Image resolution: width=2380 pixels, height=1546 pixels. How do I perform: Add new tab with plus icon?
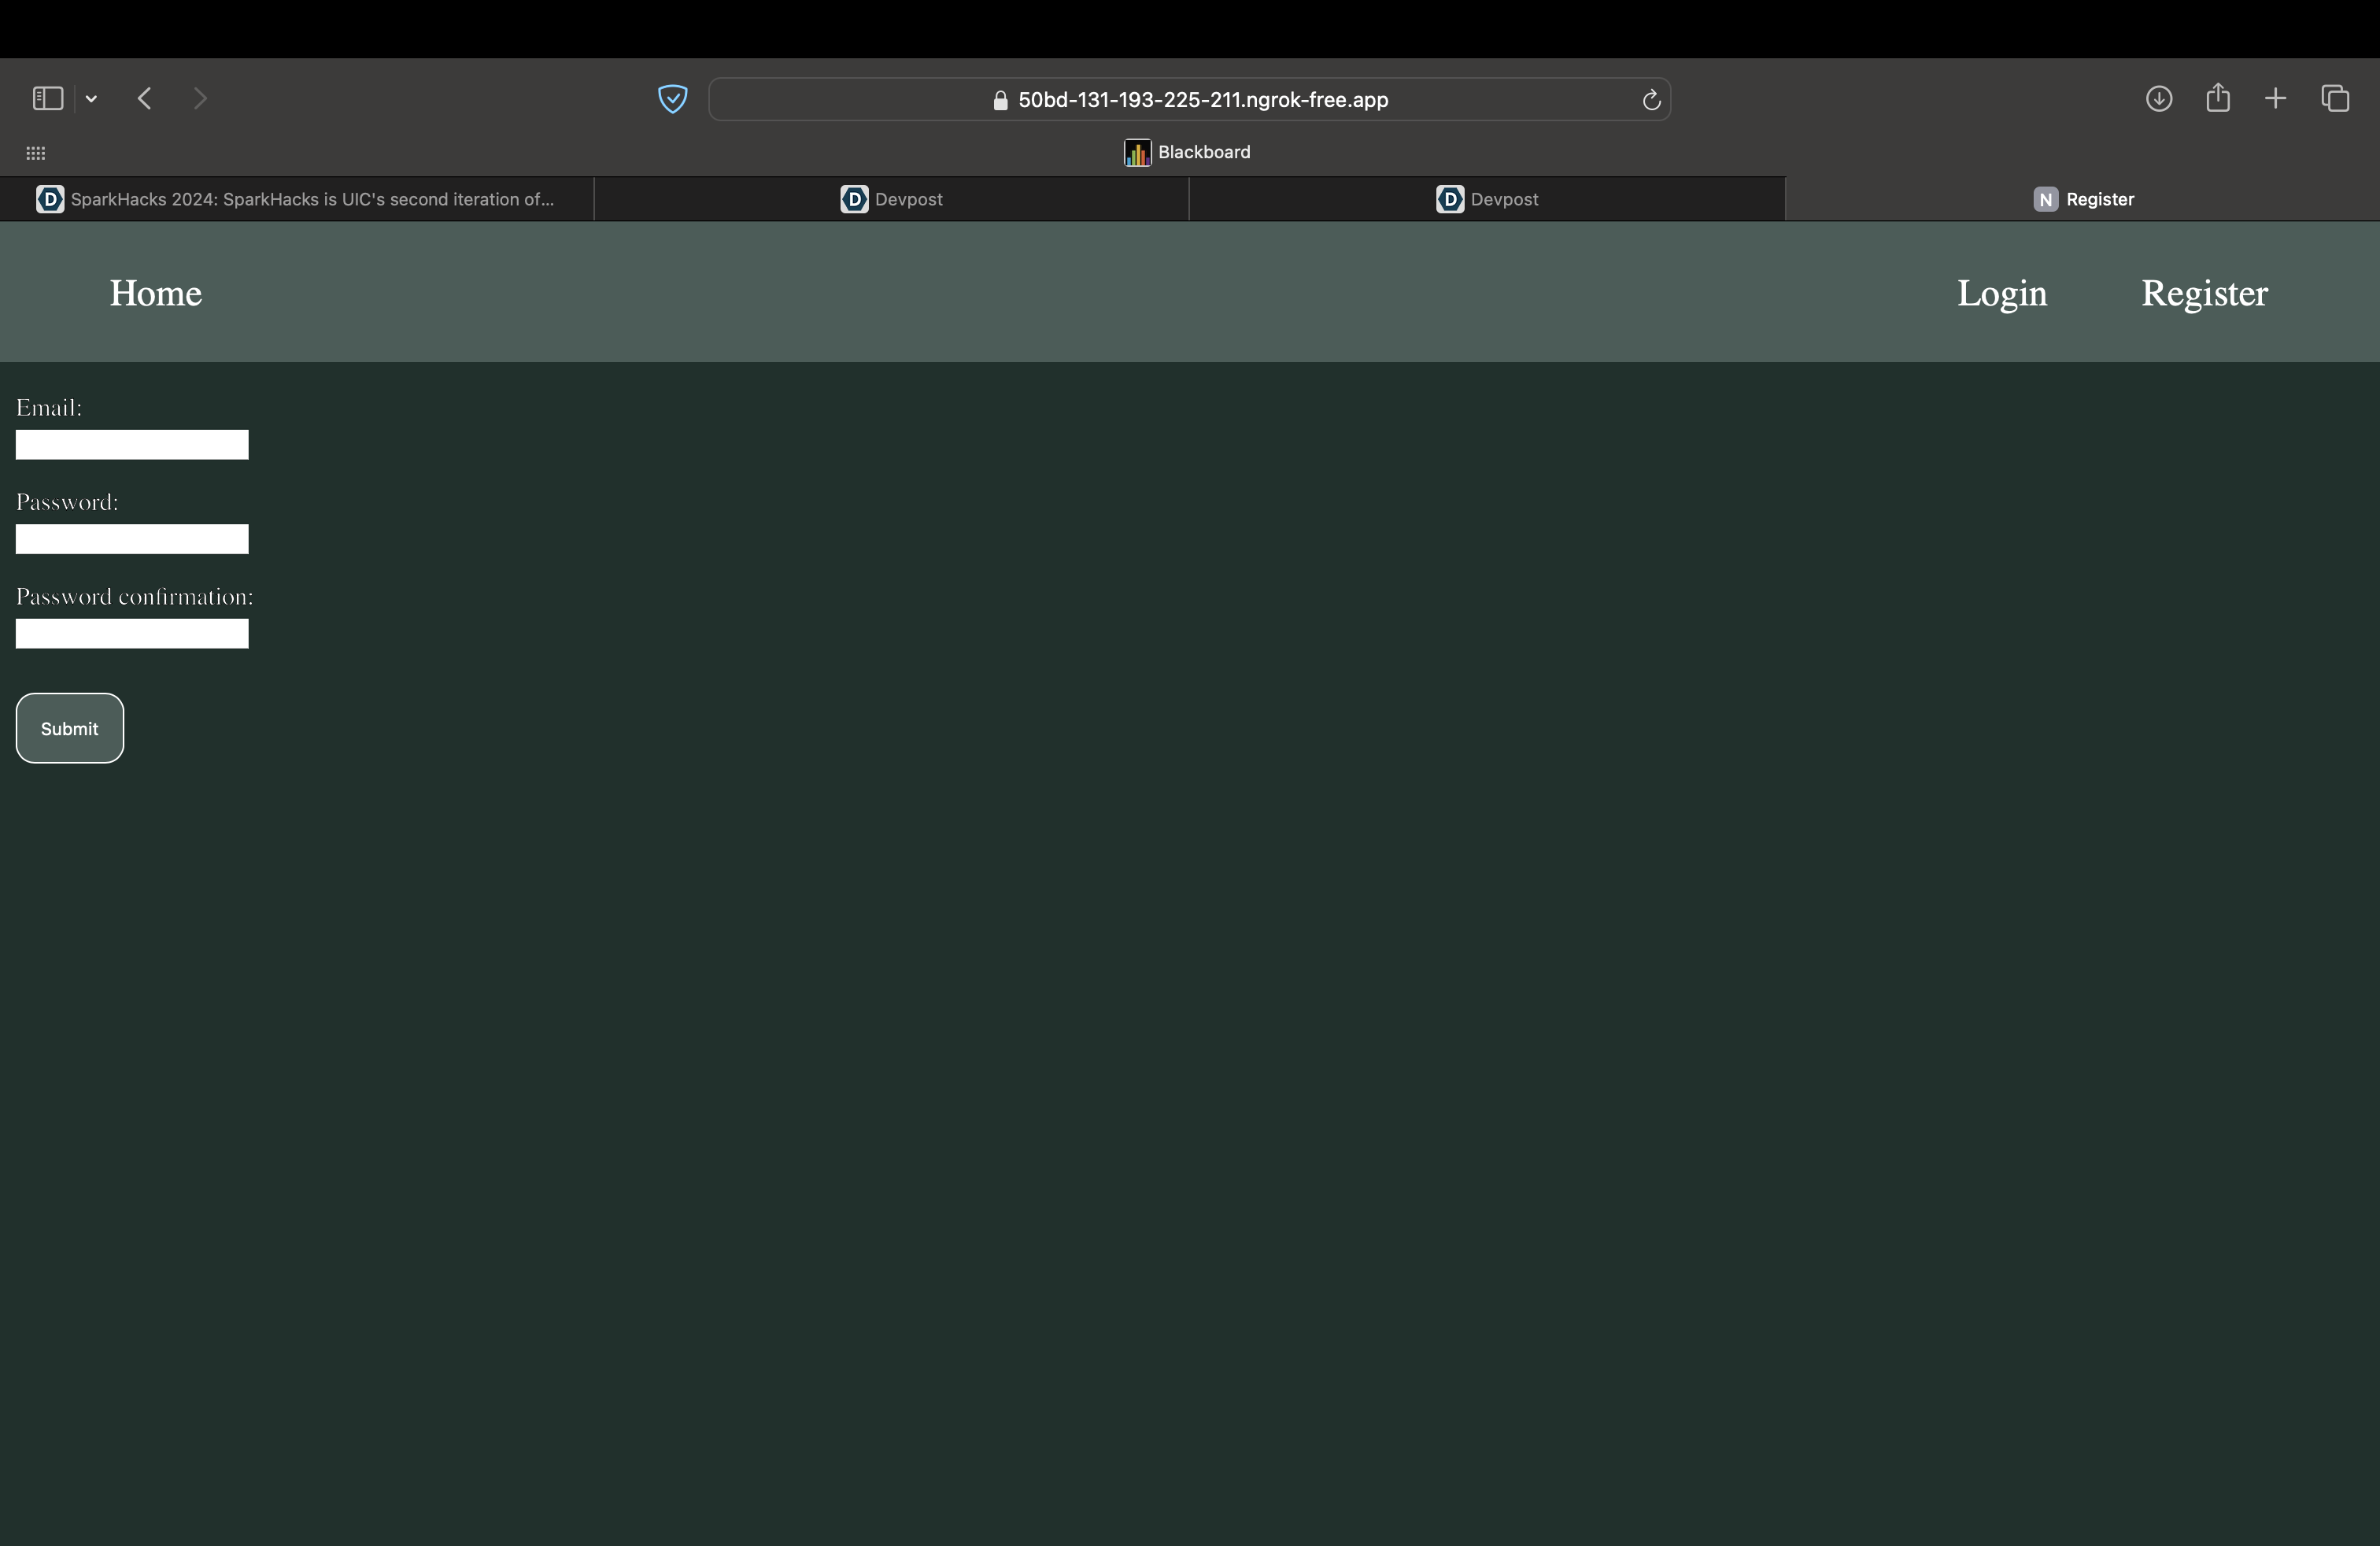pos(2275,98)
